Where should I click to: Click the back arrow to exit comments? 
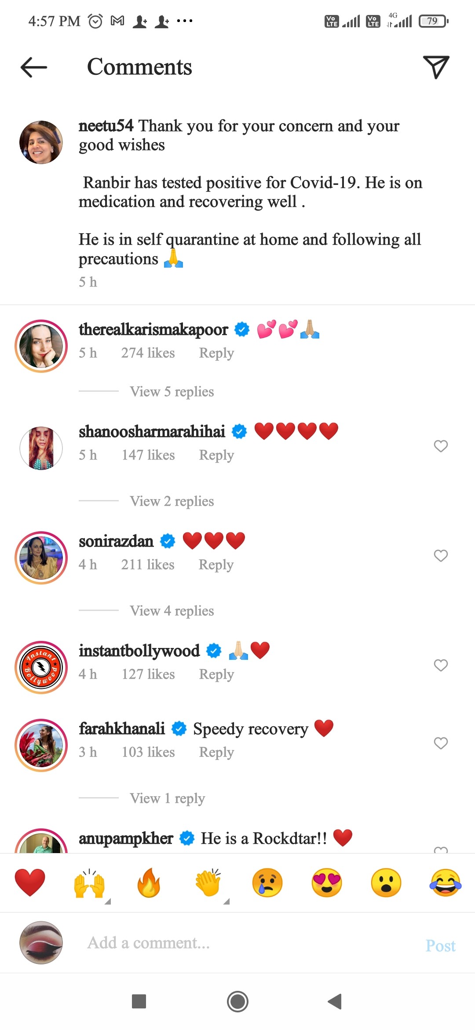(33, 67)
